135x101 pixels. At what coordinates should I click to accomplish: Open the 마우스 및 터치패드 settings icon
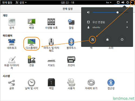point(51,42)
